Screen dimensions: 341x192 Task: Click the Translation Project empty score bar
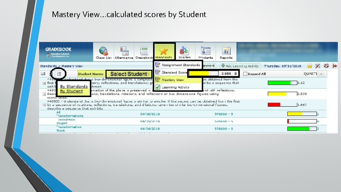tap(302, 121)
